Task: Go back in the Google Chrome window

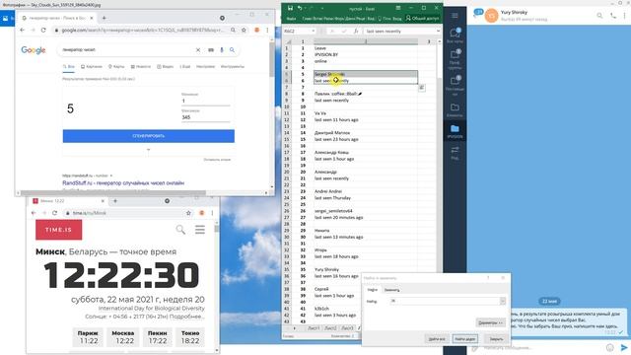Action: 23,31
